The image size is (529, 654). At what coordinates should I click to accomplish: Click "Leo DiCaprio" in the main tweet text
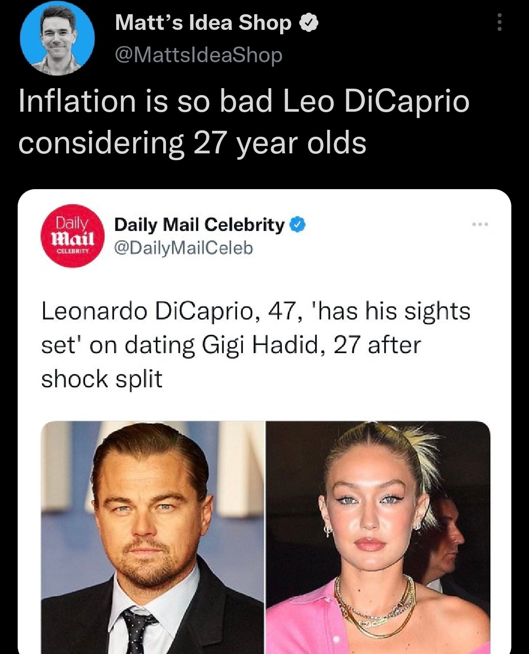376,101
